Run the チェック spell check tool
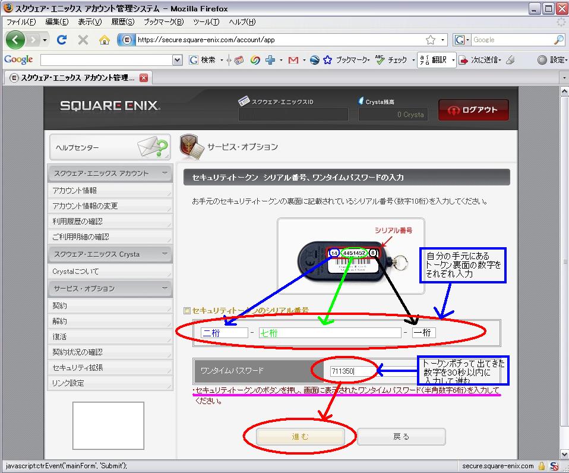 point(391,60)
